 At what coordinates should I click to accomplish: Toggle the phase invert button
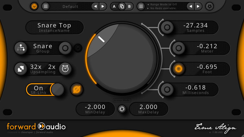pos(77,90)
